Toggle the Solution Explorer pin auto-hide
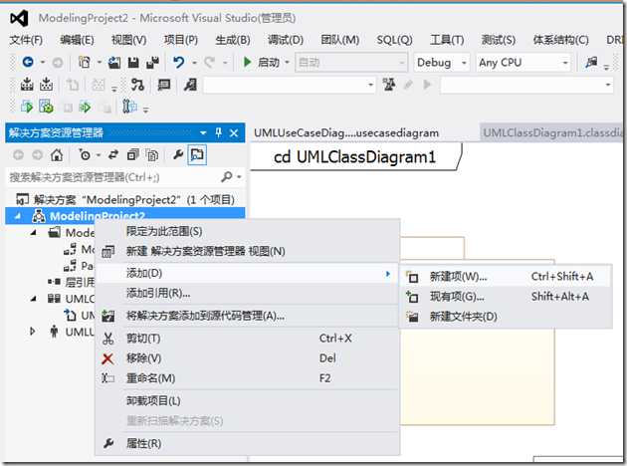Screen dimensions: 627x466 point(218,132)
